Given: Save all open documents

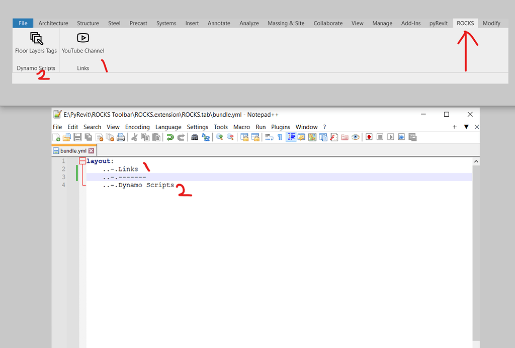Looking at the screenshot, I should [88, 137].
